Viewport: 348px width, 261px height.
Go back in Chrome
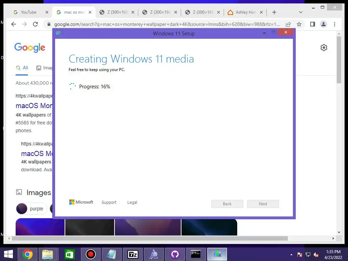point(14,24)
